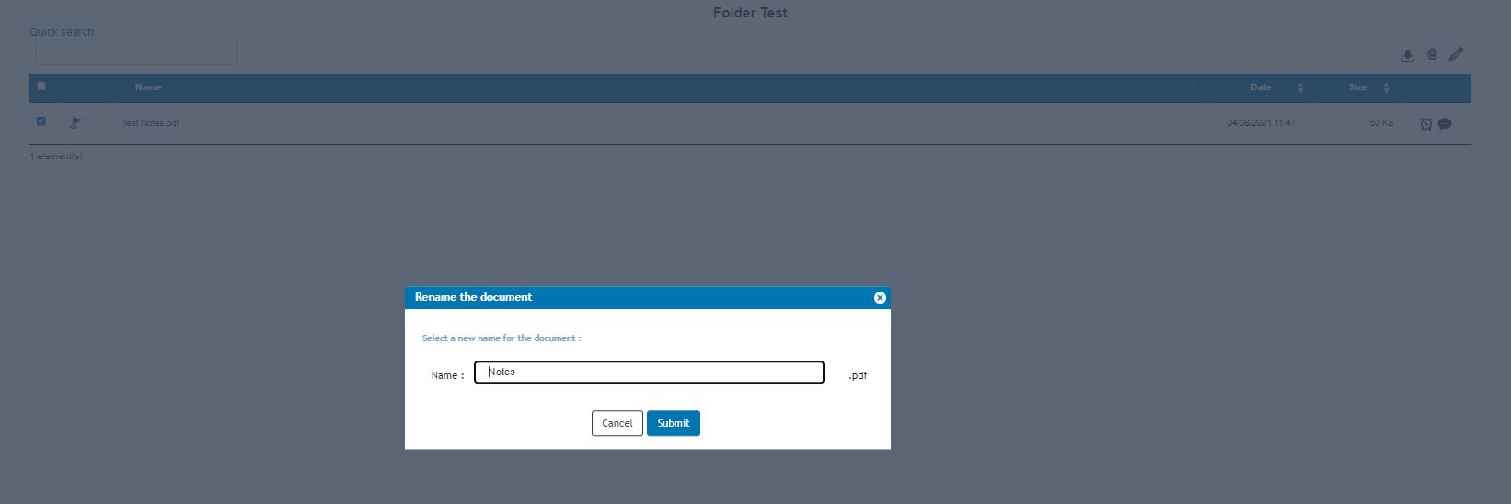Close the Rename the document dialog
The image size is (1511, 504).
(879, 298)
